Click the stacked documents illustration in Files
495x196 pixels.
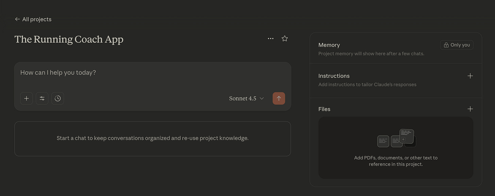(397, 138)
